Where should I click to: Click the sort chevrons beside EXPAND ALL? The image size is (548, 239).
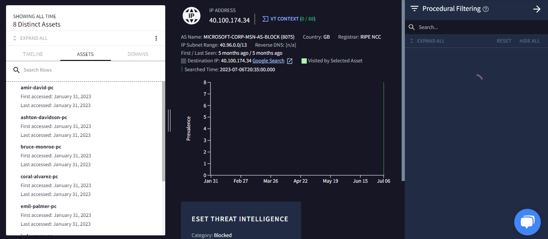411,41
